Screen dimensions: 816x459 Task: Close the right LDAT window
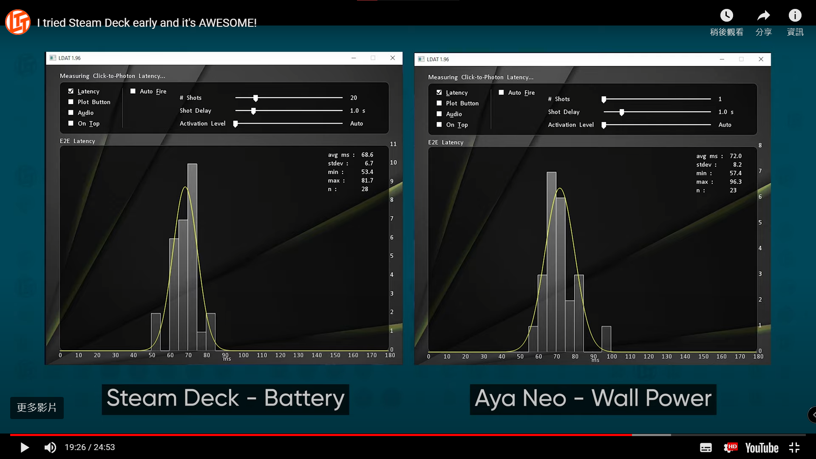click(761, 59)
